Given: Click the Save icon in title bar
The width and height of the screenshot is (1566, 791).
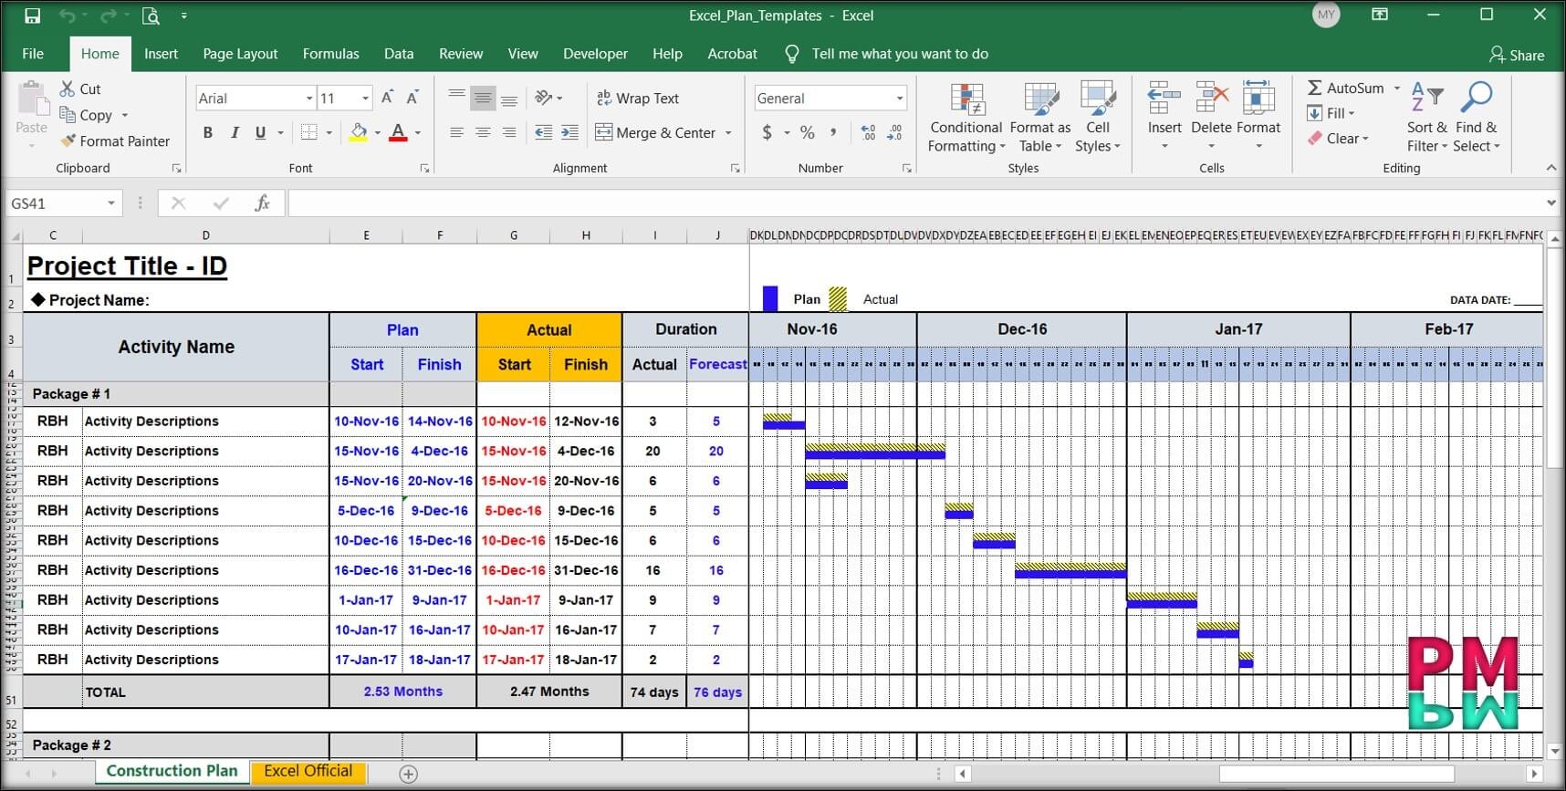Looking at the screenshot, I should point(33,16).
